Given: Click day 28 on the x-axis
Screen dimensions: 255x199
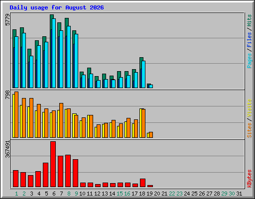Looking at the screenshot, I should click(217, 194).
